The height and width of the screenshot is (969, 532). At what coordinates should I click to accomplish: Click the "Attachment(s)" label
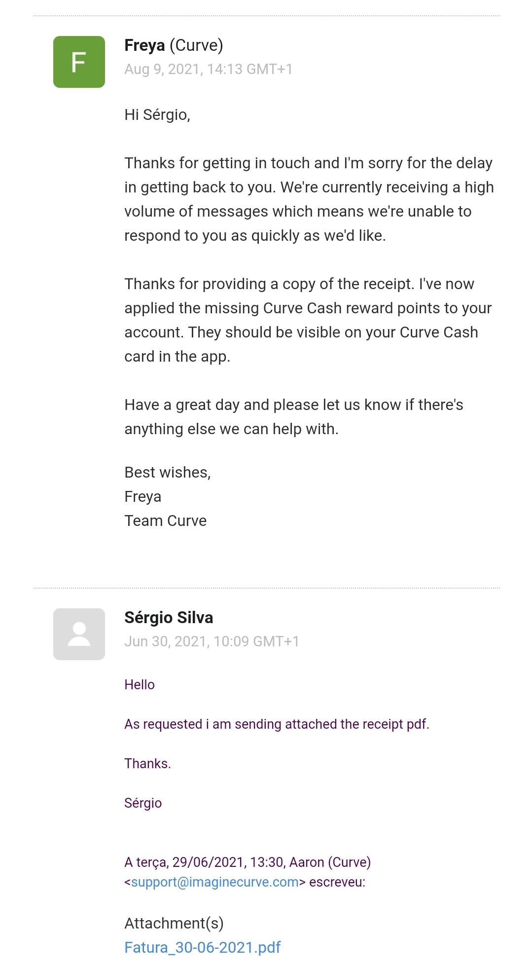coord(174,923)
